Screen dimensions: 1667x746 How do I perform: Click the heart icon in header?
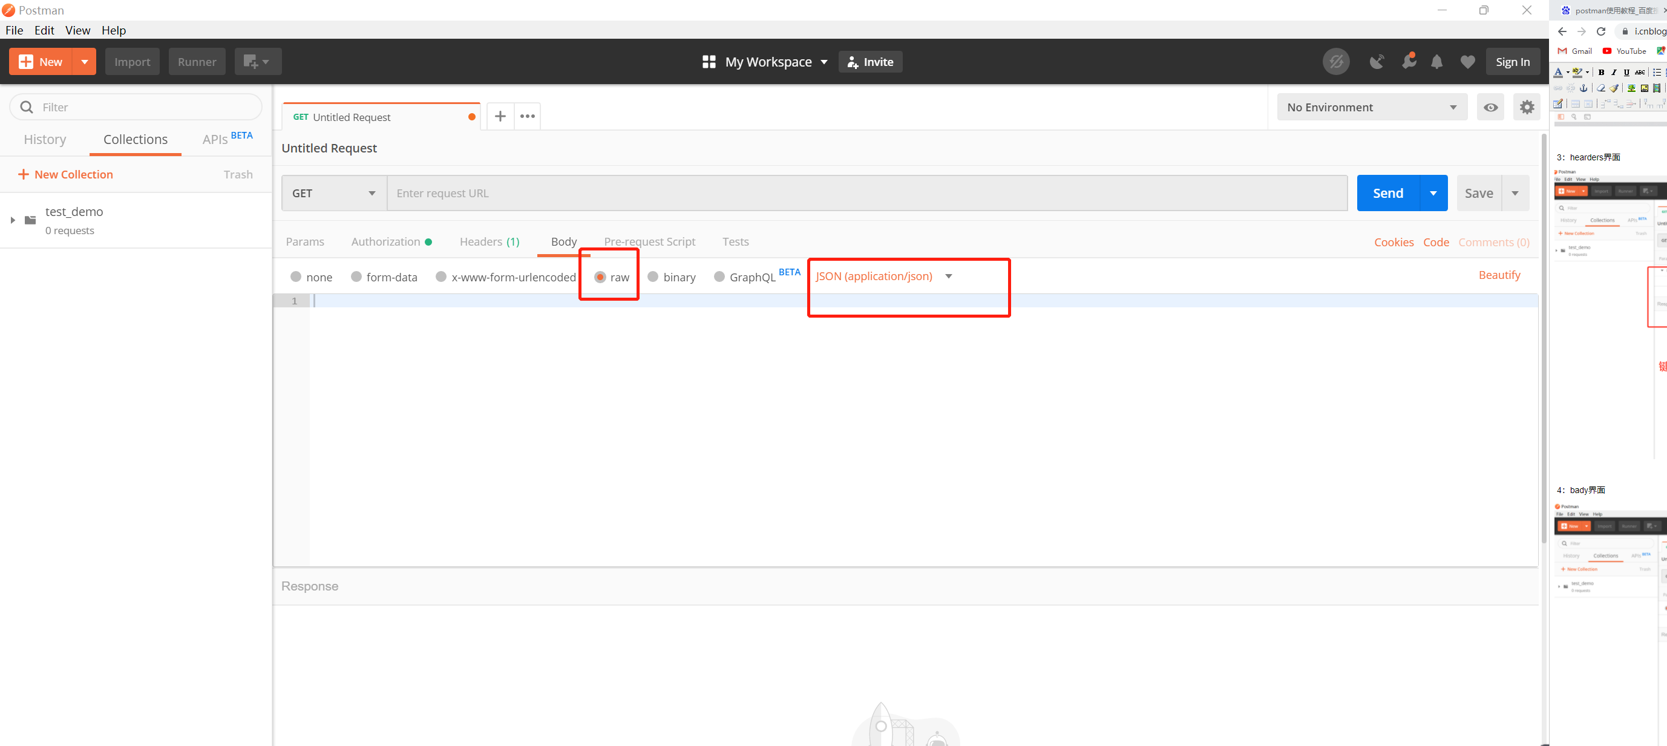tap(1467, 62)
